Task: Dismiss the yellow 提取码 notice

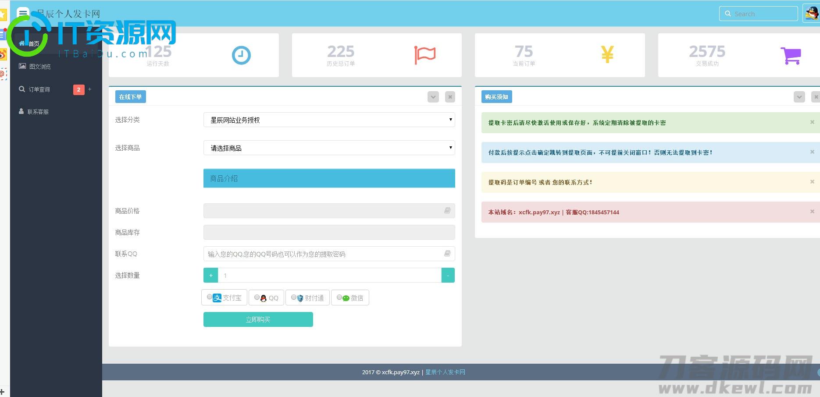Action: [x=812, y=182]
